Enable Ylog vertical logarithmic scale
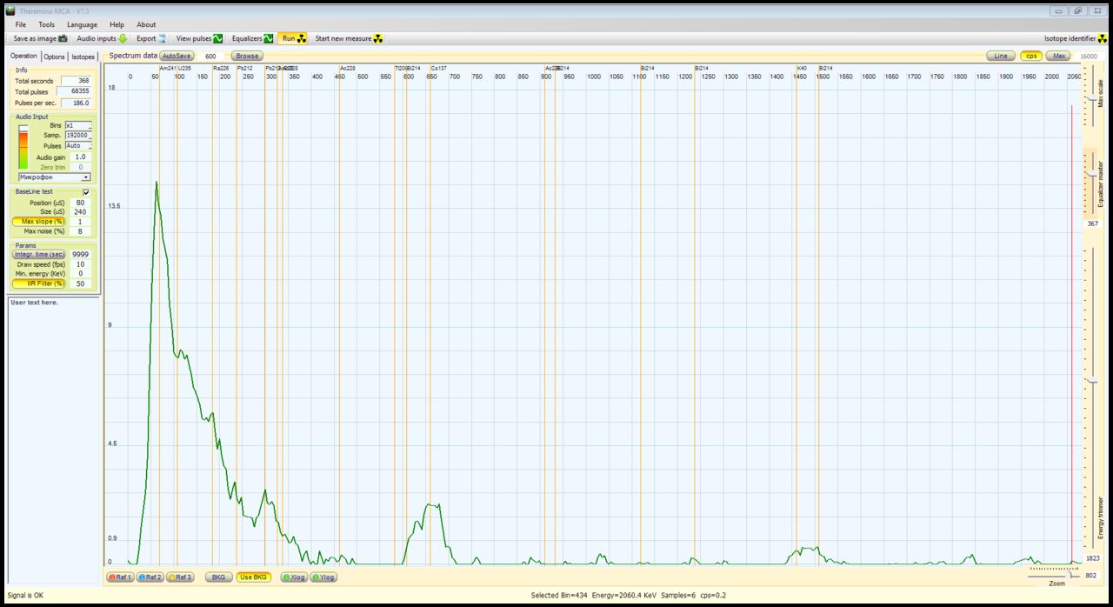 tap(323, 577)
